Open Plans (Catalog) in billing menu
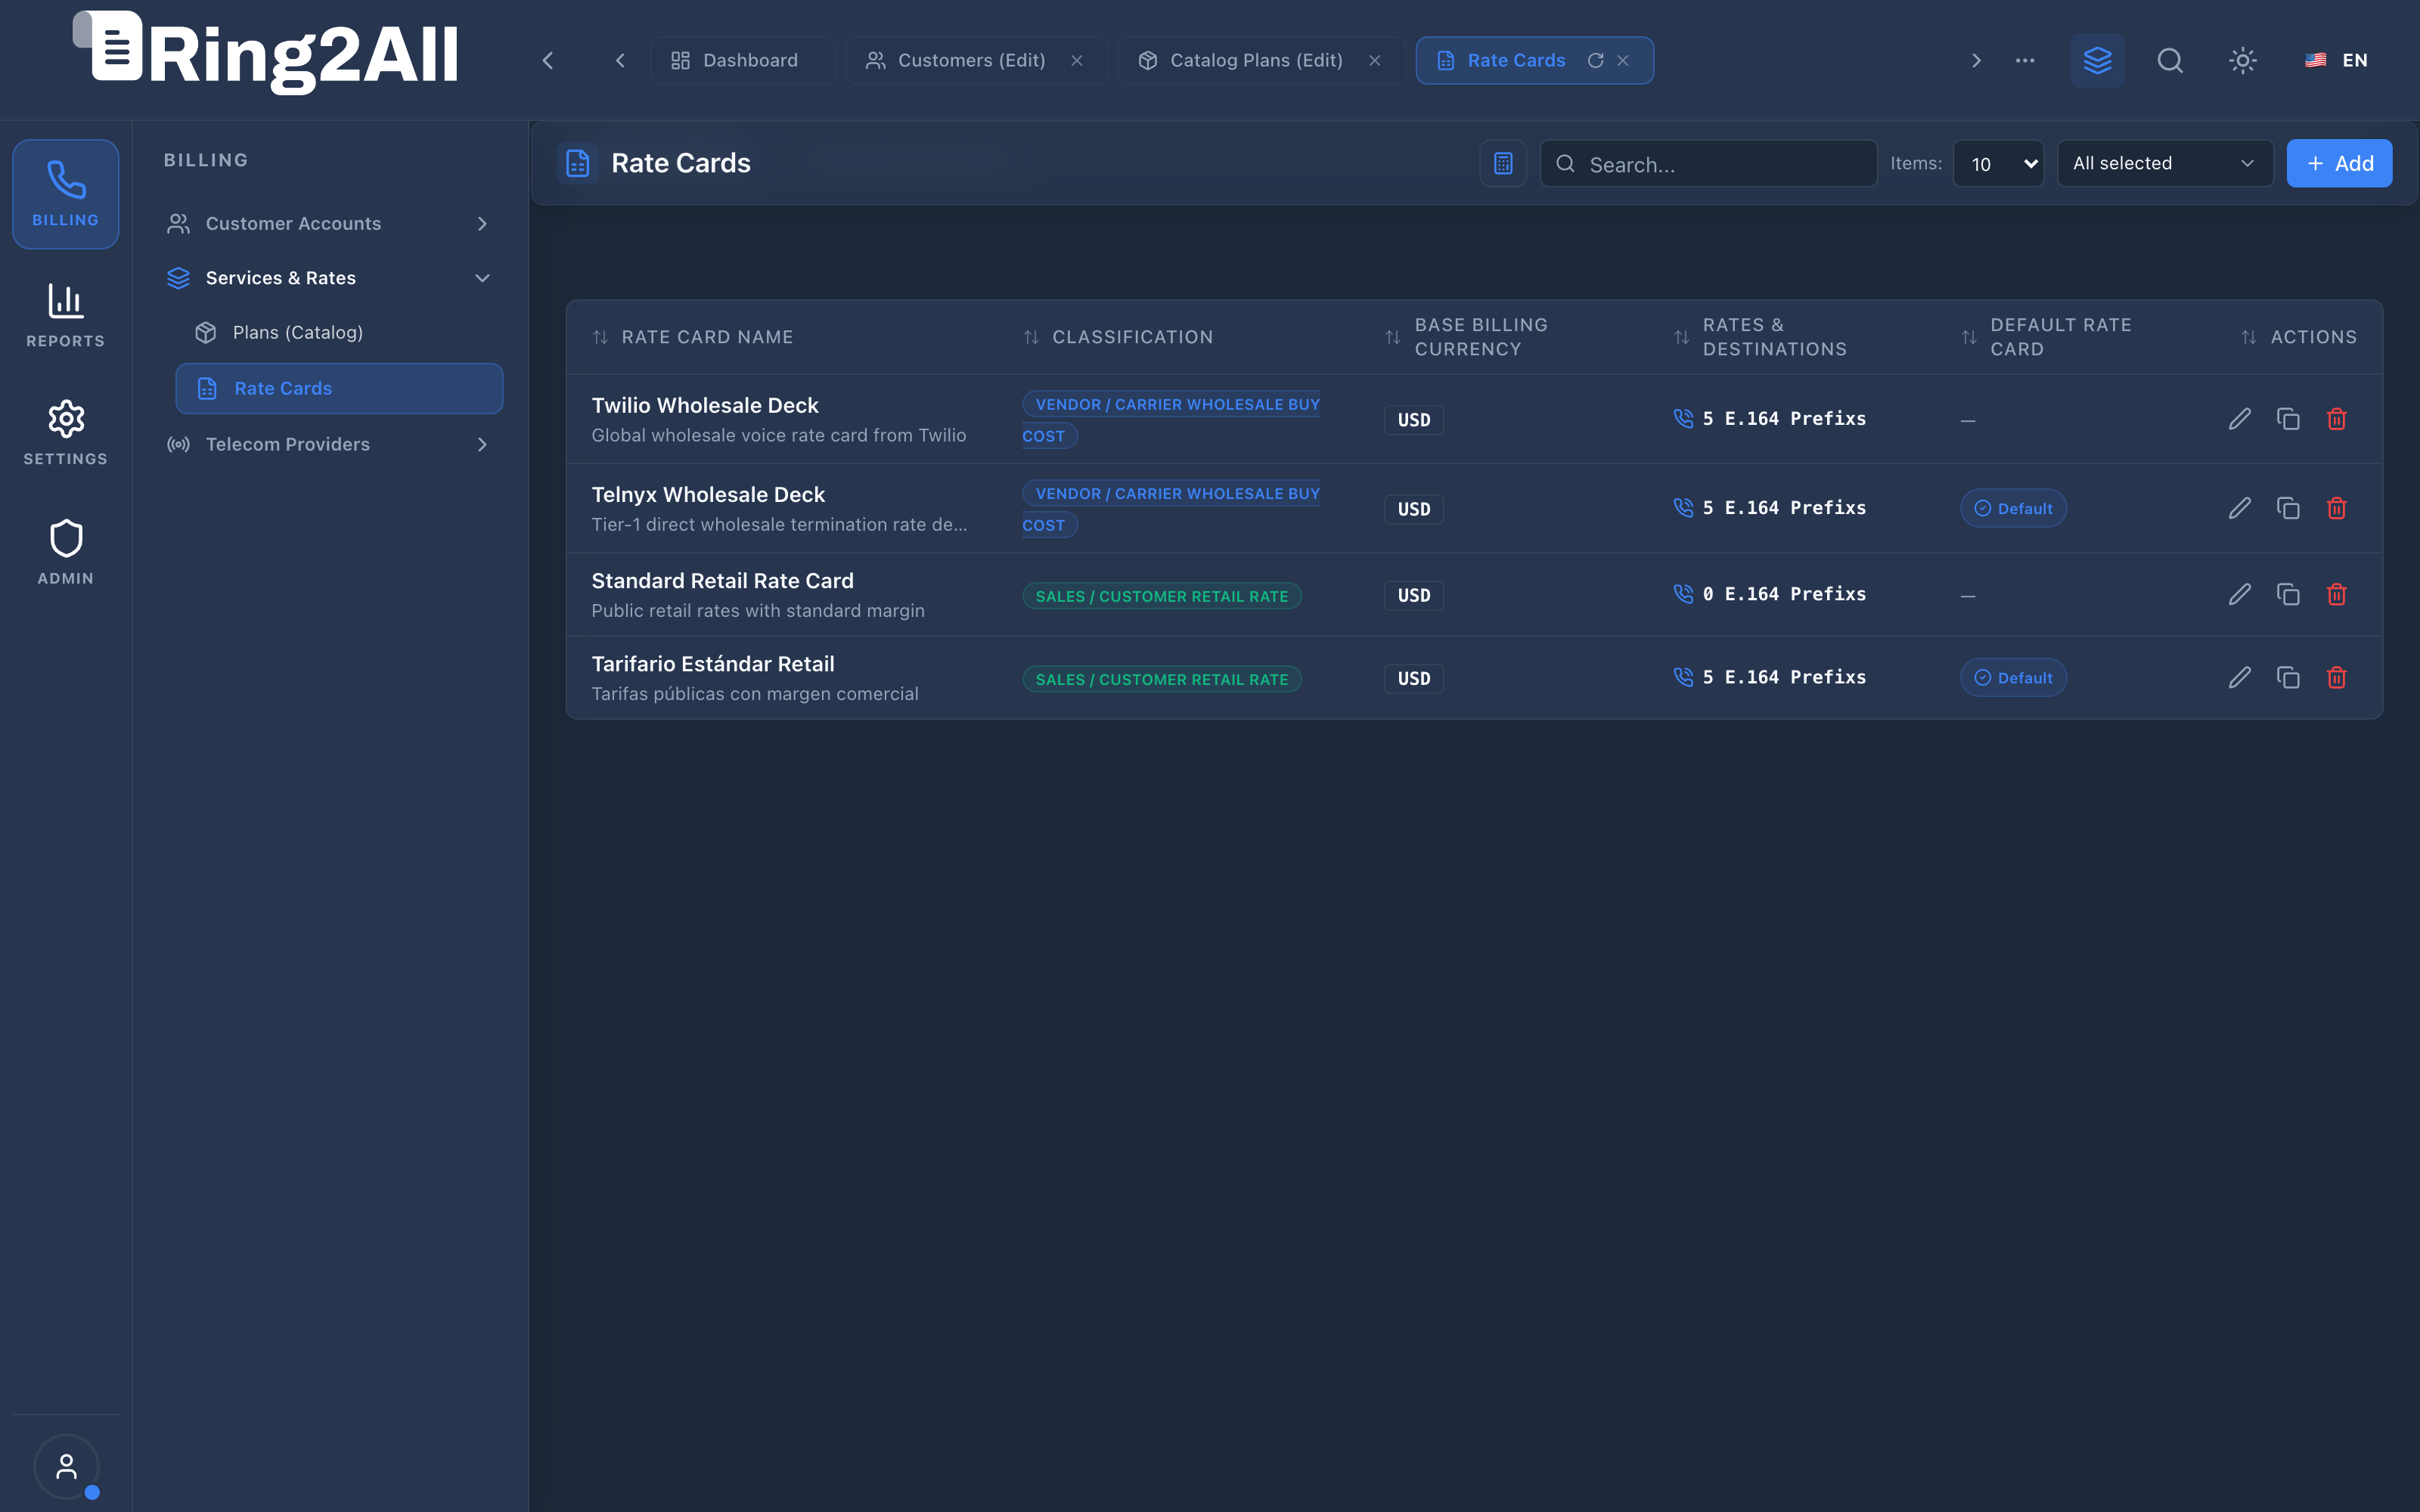This screenshot has width=2420, height=1512. click(x=297, y=332)
